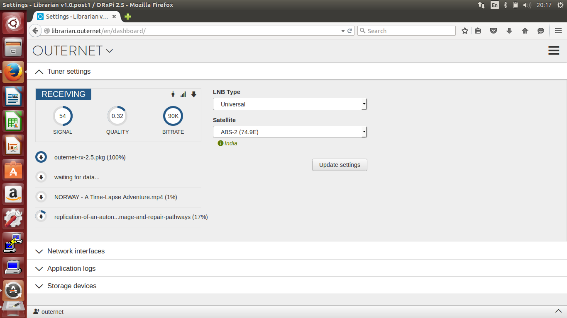The height and width of the screenshot is (318, 567).
Task: Open the Firefox menu button
Action: point(558,31)
